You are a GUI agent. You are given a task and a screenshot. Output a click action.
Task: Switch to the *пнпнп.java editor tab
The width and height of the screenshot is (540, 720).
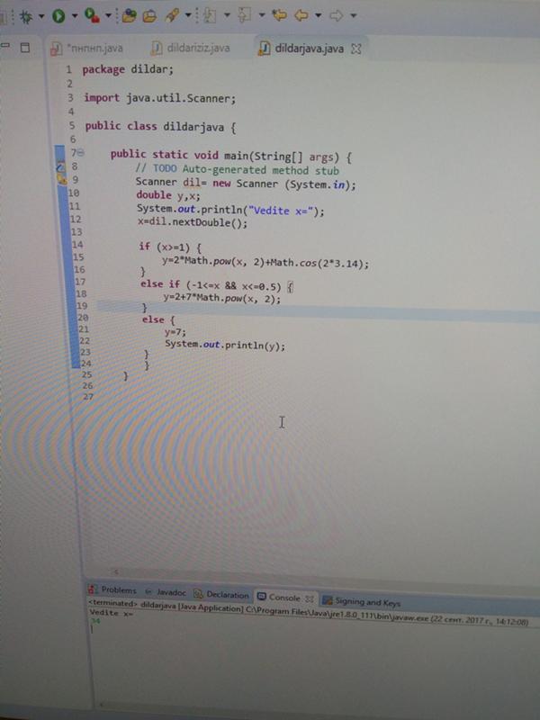coord(87,49)
